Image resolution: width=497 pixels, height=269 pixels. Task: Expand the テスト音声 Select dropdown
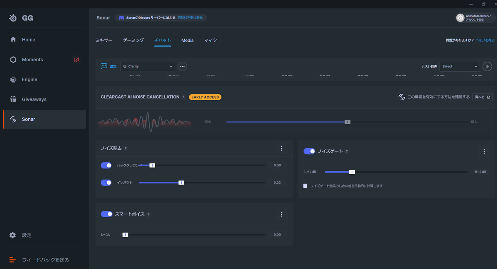[460, 66]
